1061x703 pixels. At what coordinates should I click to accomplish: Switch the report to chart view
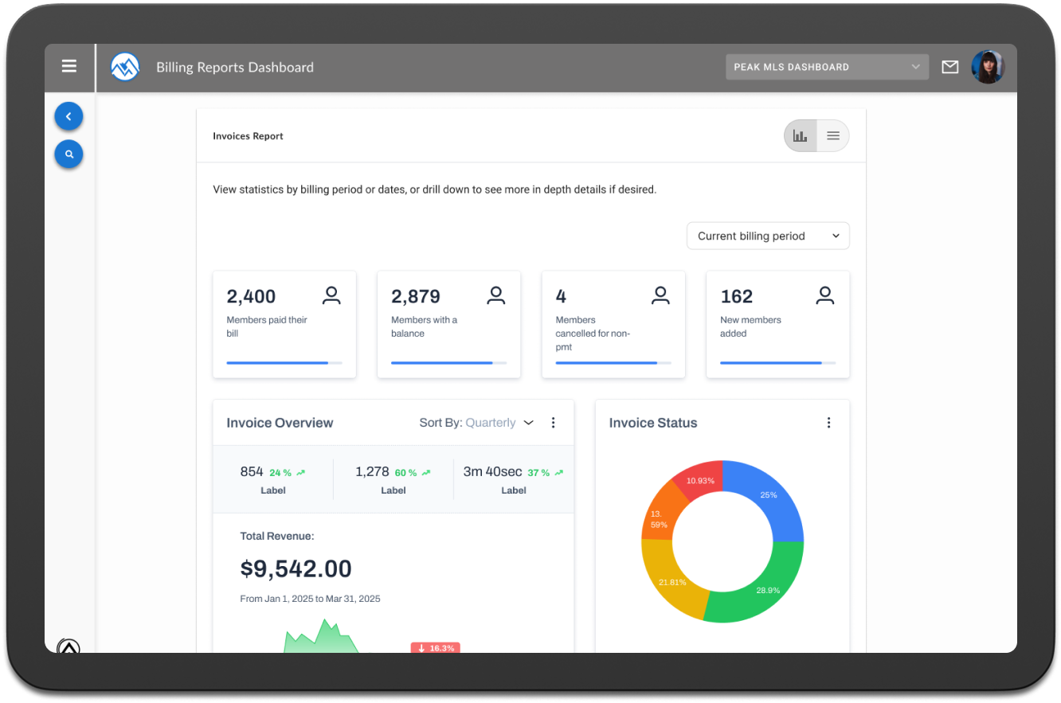point(800,135)
